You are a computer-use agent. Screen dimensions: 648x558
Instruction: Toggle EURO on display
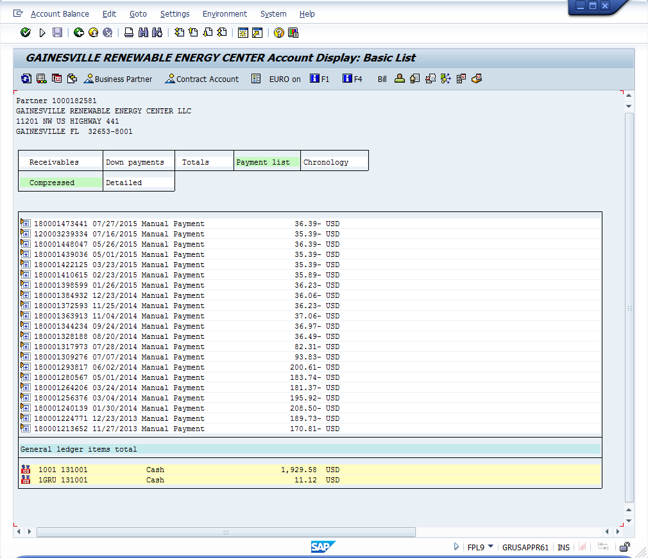coord(284,79)
